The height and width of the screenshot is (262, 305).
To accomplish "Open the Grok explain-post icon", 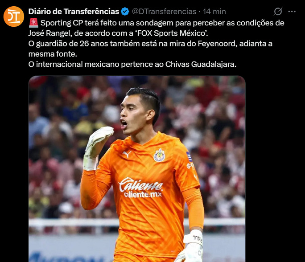I will [x=278, y=12].
